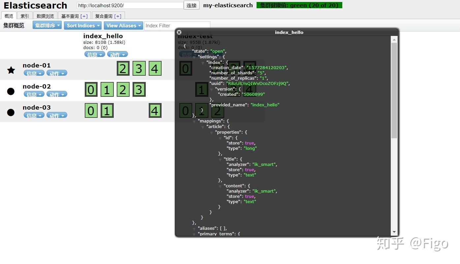460x264 pixels.
Task: Click the [+] next to 复合查询
Action: [x=118, y=16]
